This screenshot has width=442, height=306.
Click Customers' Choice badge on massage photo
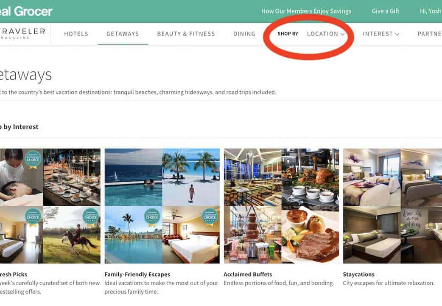tap(33, 159)
